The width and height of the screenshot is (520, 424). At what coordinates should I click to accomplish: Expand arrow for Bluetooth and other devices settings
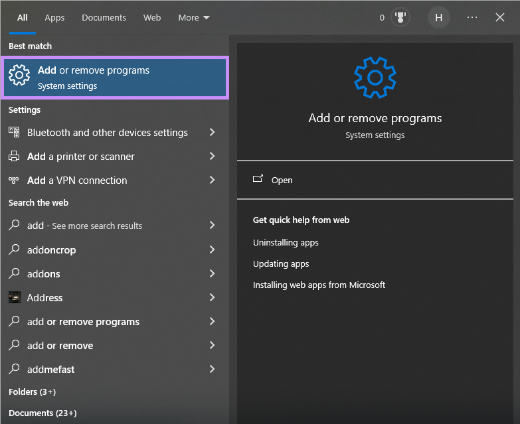[x=213, y=132]
